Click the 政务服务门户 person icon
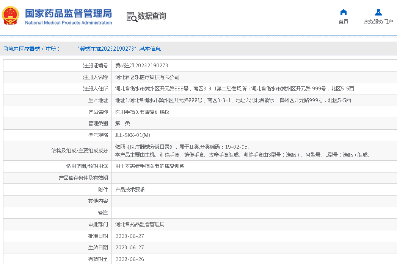This screenshot has width=397, height=264. [378, 12]
